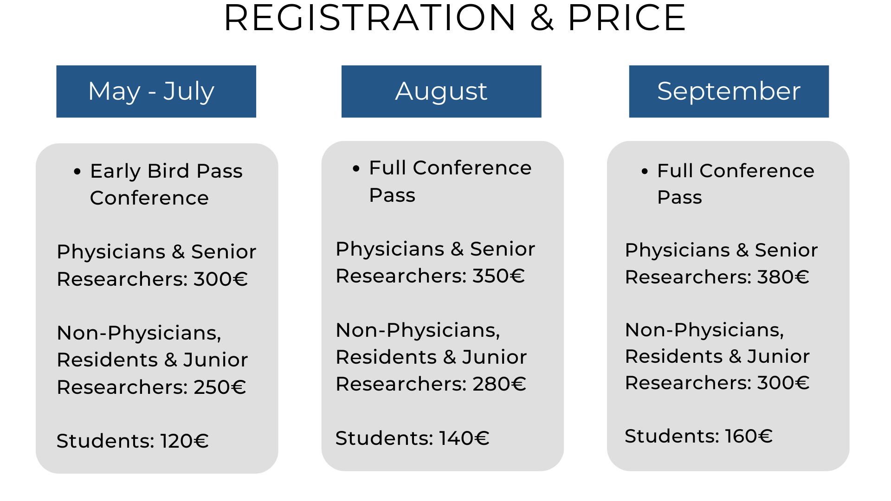Click Non-Physicians Researchers: 280€ paragraph
Screen dimensions: 891x501
coord(431,357)
